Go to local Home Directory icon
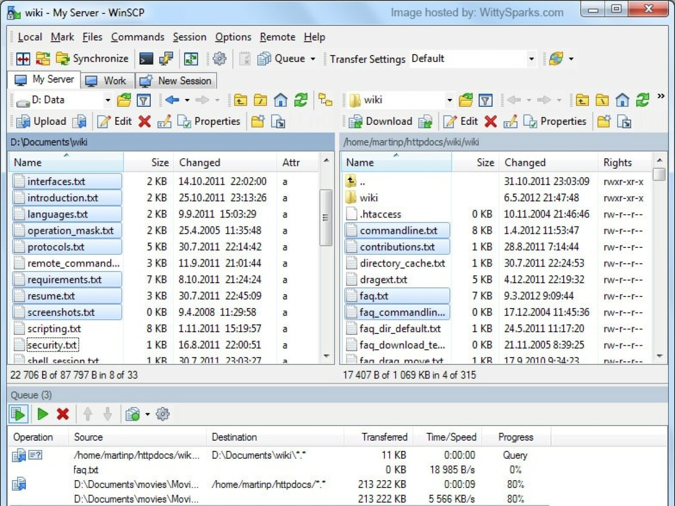The height and width of the screenshot is (506, 675). pyautogui.click(x=281, y=100)
